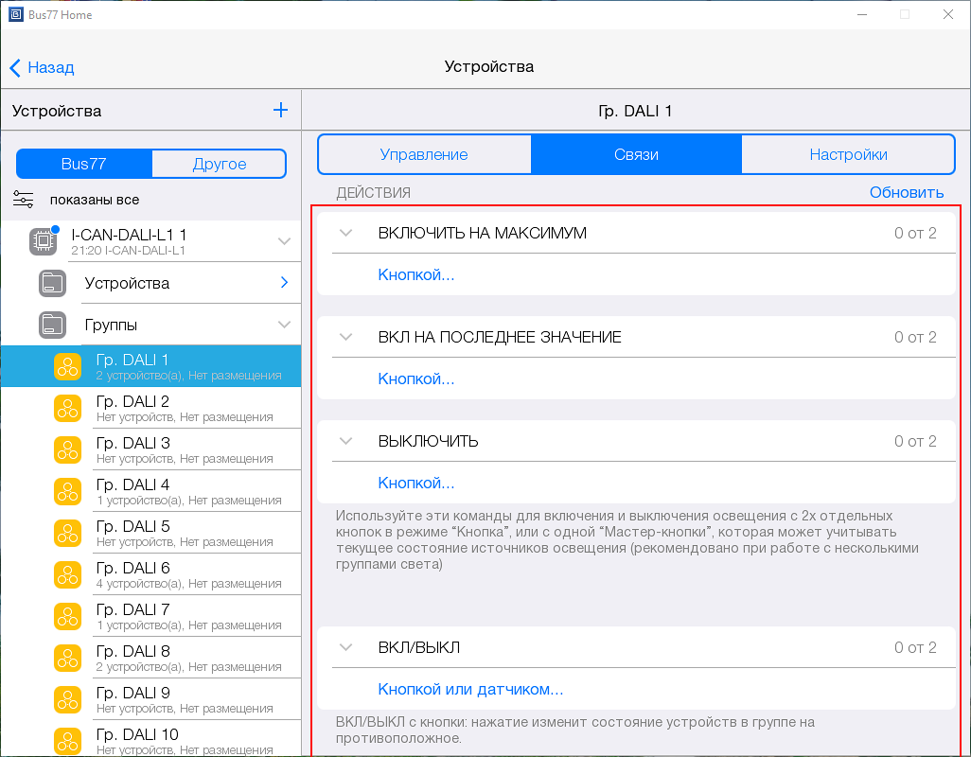Click Кнопкой... under ВКЛ НА ПОСЛЕДНЕЕ ЗНАЧЕНИЕ
The image size is (971, 757).
click(416, 378)
